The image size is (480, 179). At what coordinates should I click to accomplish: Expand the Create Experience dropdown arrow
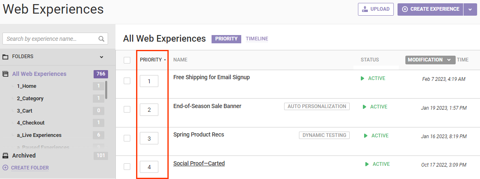coord(470,9)
